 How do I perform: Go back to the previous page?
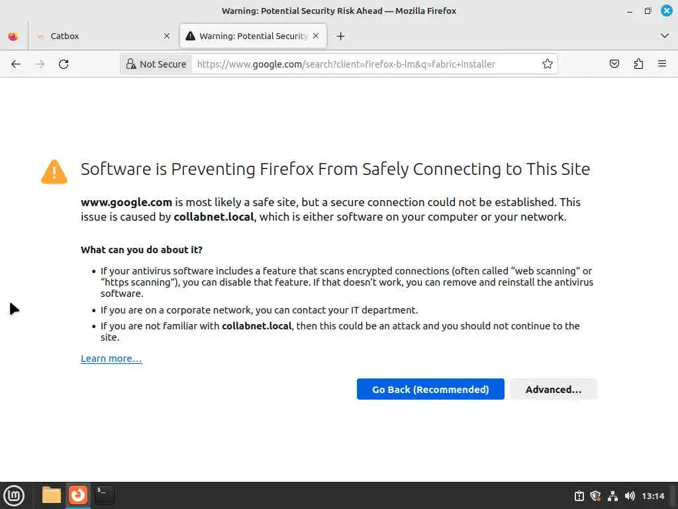[x=16, y=64]
